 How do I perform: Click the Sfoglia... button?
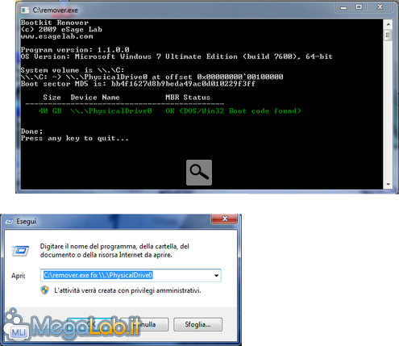point(197,324)
